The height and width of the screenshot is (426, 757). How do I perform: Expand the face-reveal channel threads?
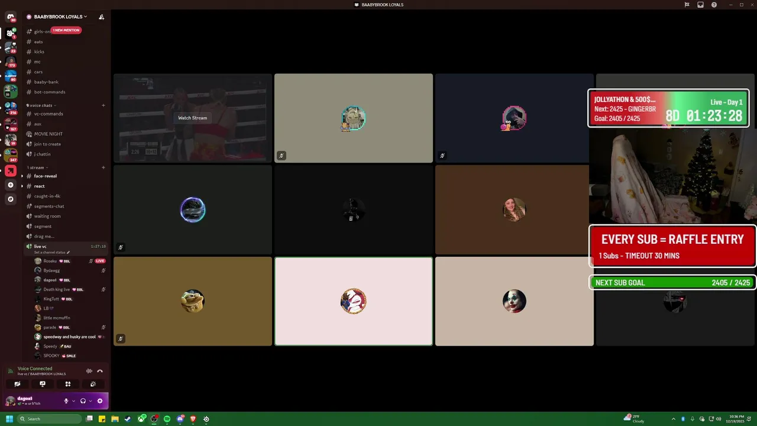(x=22, y=176)
